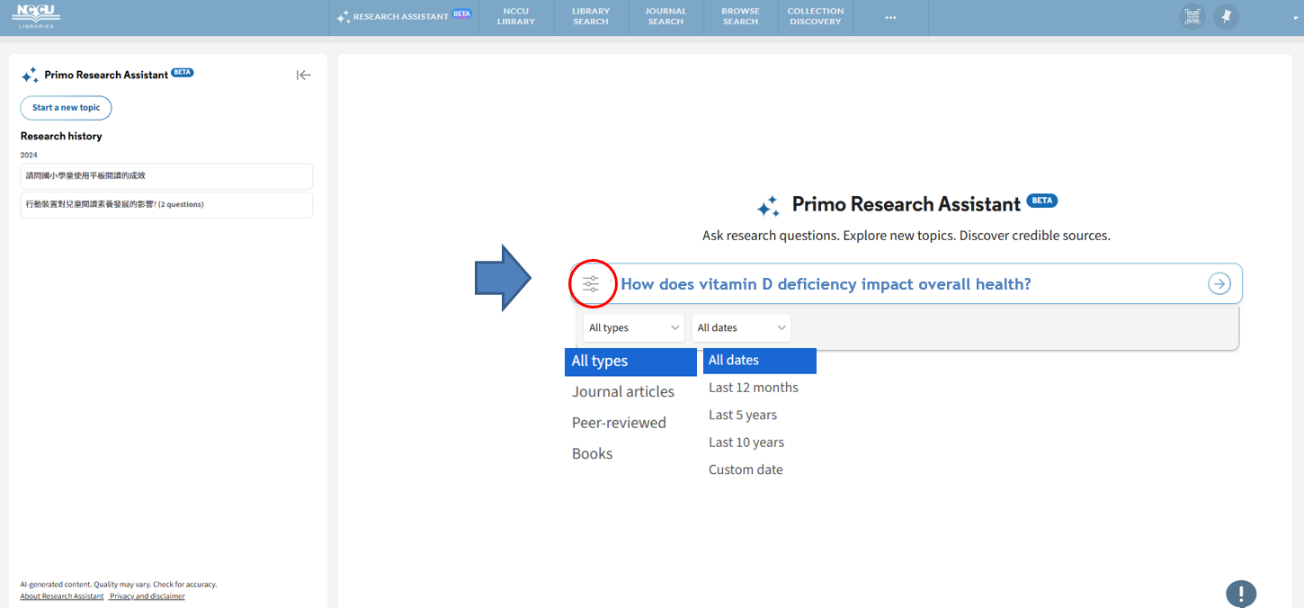Open the exclamation feedback bubble
The image size is (1304, 608).
pos(1241,594)
